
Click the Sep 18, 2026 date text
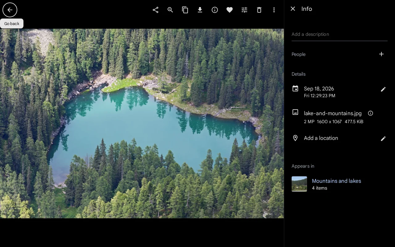pos(319,89)
